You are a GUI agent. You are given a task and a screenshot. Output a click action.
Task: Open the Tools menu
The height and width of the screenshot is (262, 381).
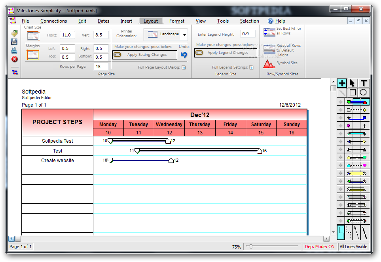[223, 21]
